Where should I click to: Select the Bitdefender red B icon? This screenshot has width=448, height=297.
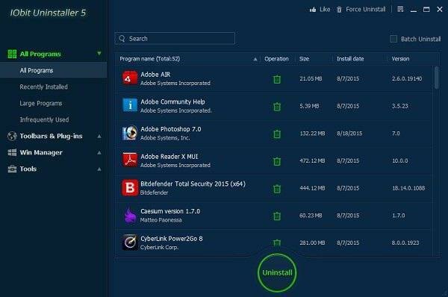click(x=130, y=187)
